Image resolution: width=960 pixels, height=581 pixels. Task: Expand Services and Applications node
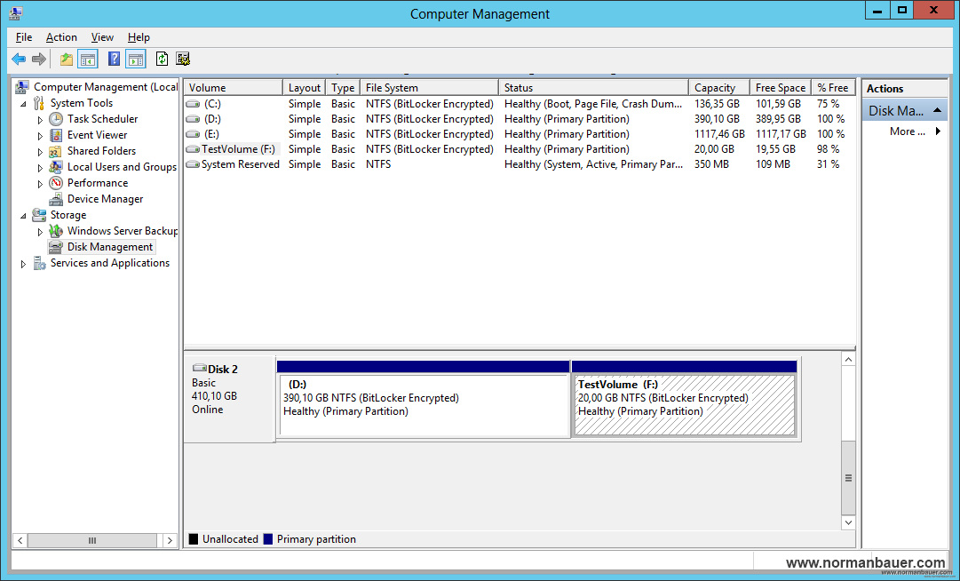[x=23, y=264]
